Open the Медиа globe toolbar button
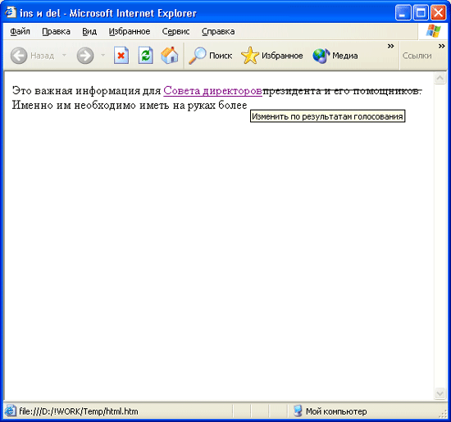This screenshot has height=422, width=451. point(335,55)
